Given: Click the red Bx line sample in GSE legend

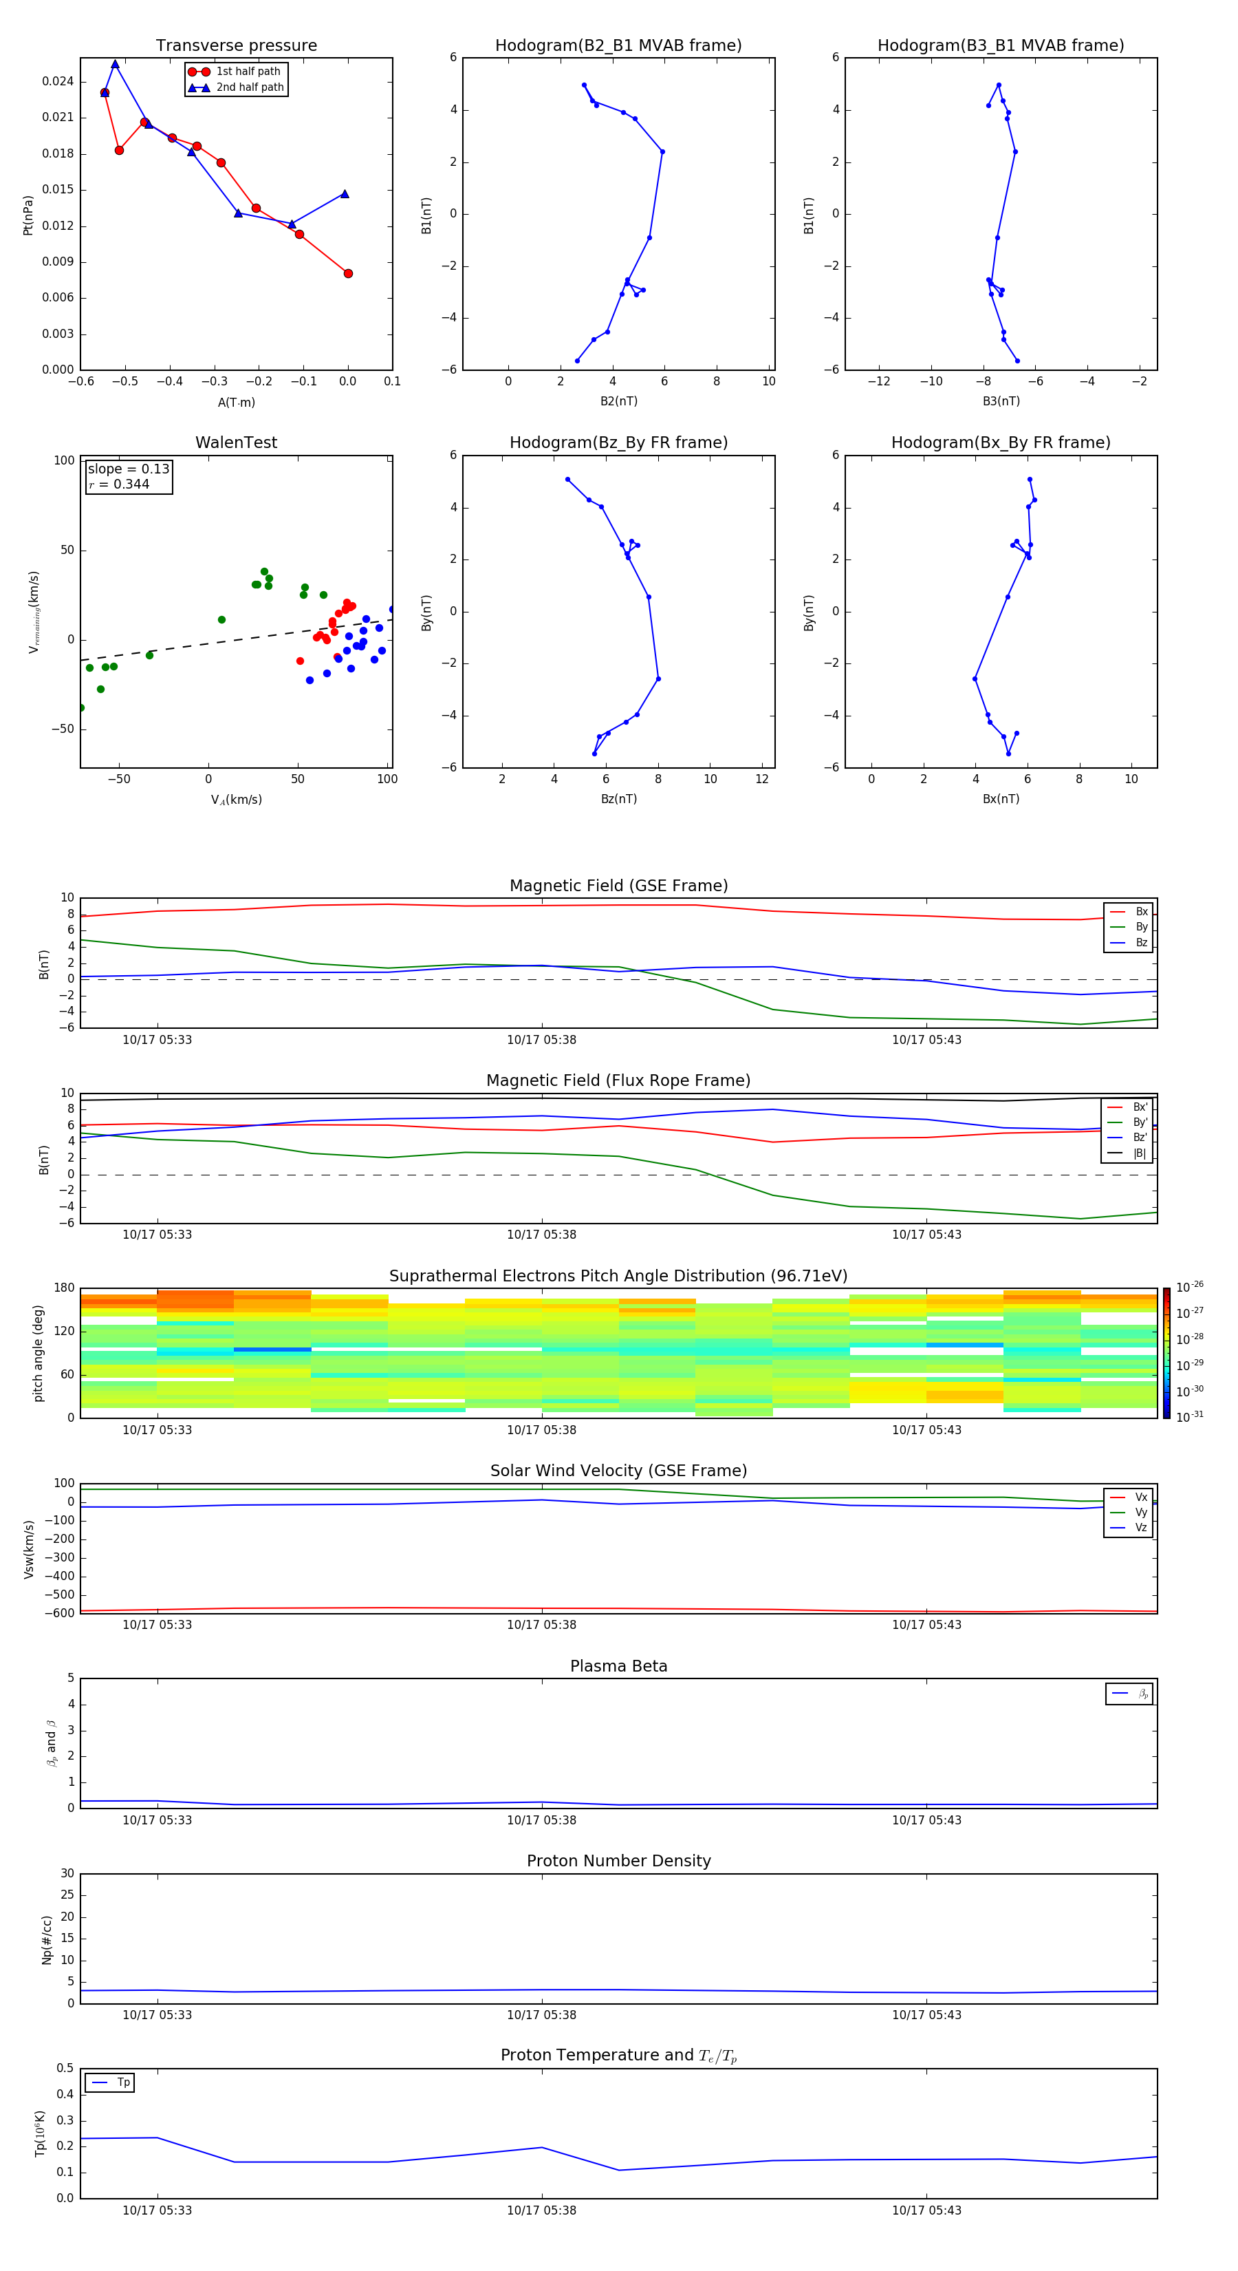Looking at the screenshot, I should (x=1116, y=912).
